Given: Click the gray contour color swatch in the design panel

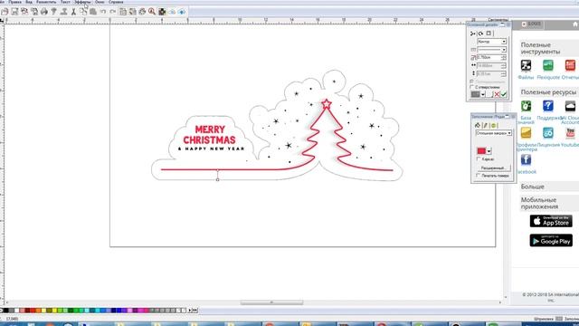Looking at the screenshot, I should [x=476, y=94].
